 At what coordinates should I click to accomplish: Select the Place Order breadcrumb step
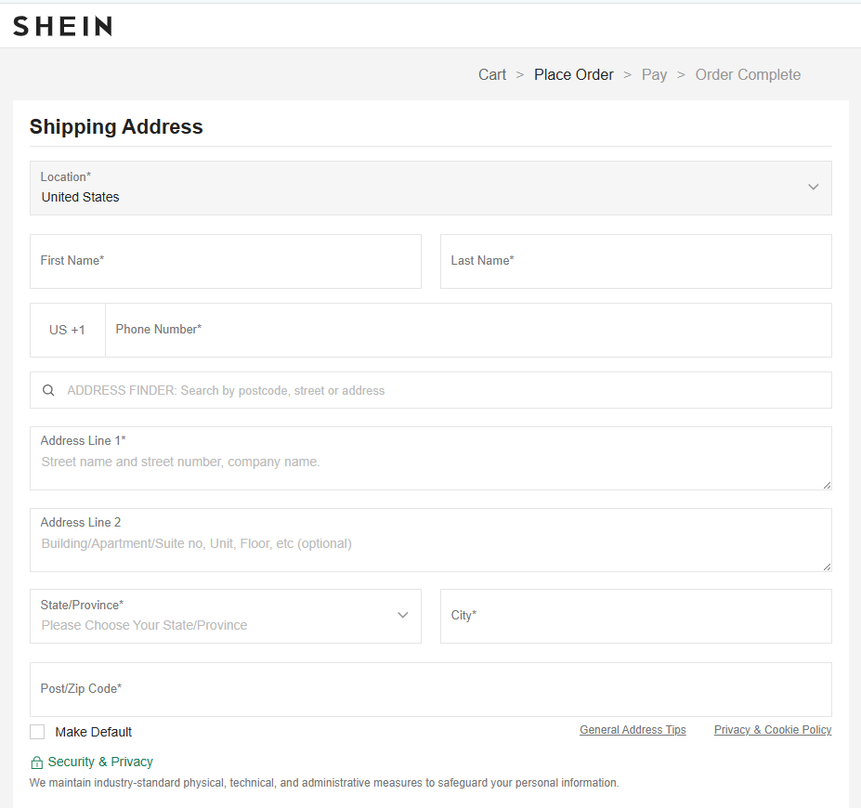573,75
